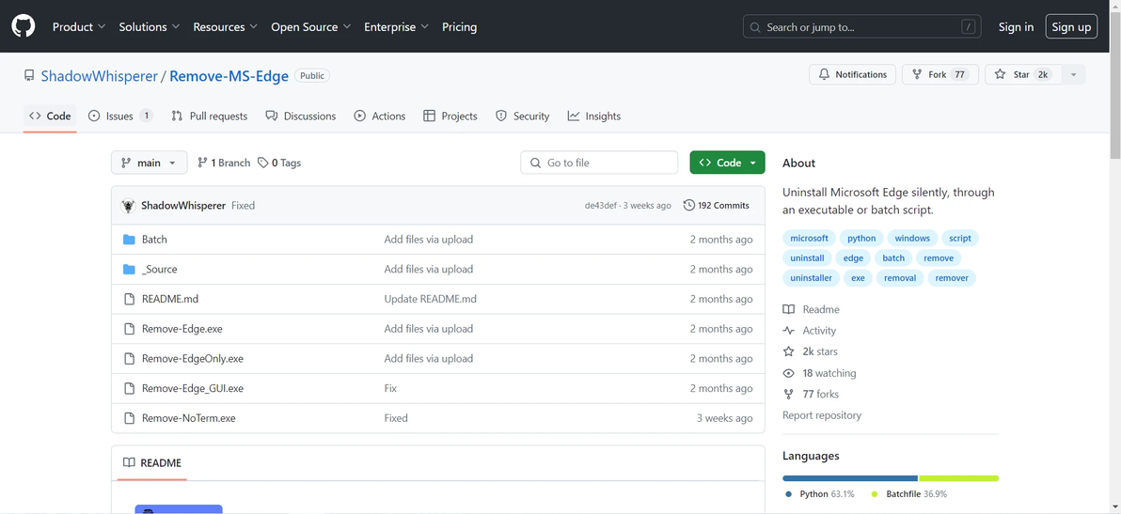Open the ShadowWhisperer owner link
The height and width of the screenshot is (514, 1121).
[x=100, y=76]
